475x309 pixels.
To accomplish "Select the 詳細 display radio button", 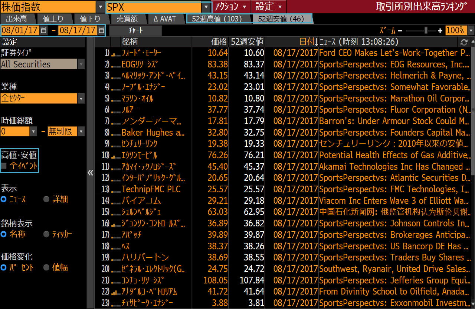I will click(x=46, y=199).
